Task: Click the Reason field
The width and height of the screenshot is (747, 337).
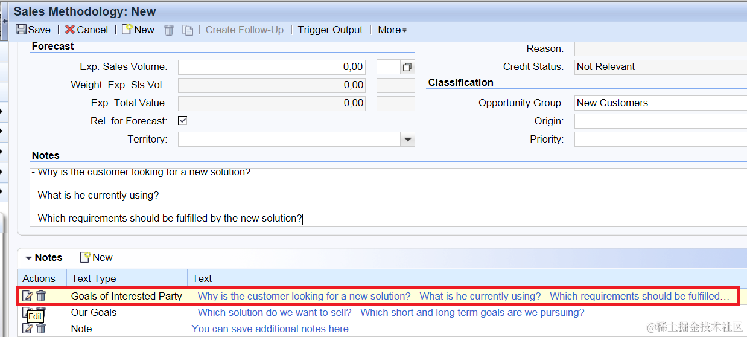Action: [660, 49]
